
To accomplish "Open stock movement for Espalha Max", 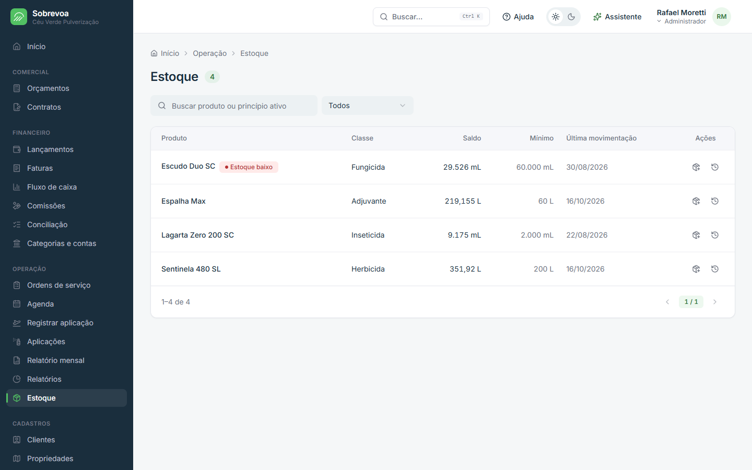I will [696, 201].
